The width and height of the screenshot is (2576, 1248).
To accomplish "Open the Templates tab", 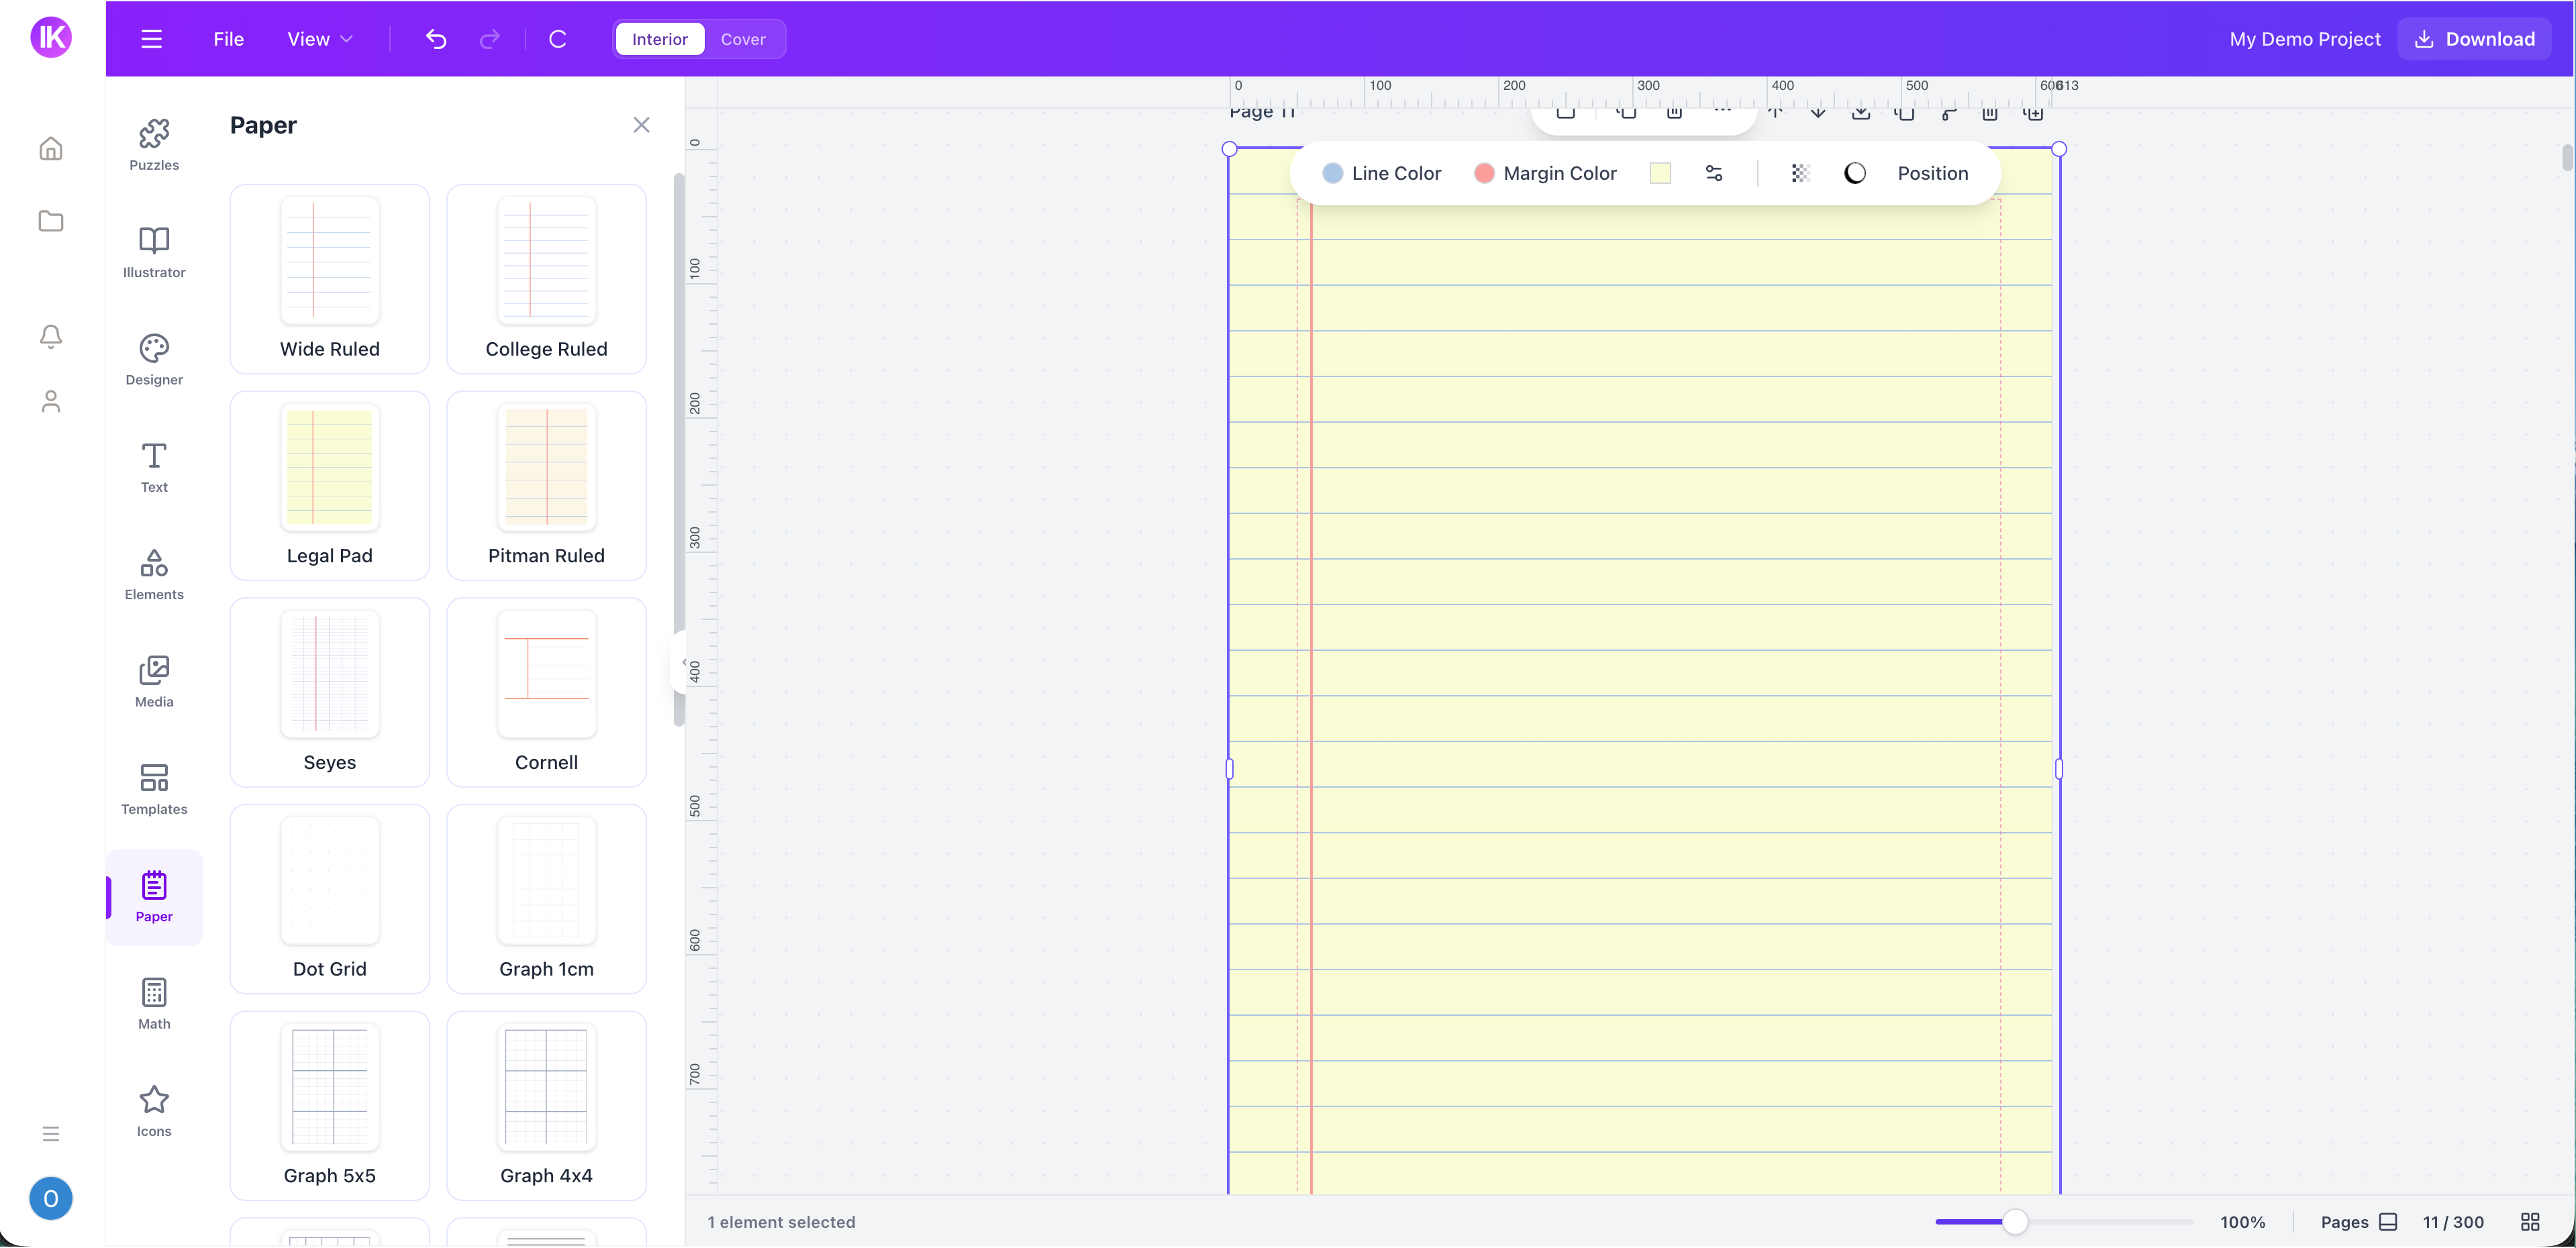I will click(154, 789).
